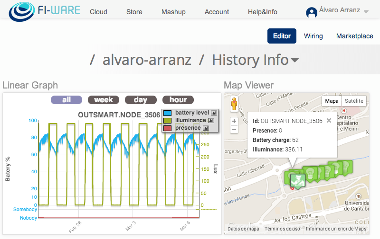Open the Marketplace view
380x239 pixels.
354,36
